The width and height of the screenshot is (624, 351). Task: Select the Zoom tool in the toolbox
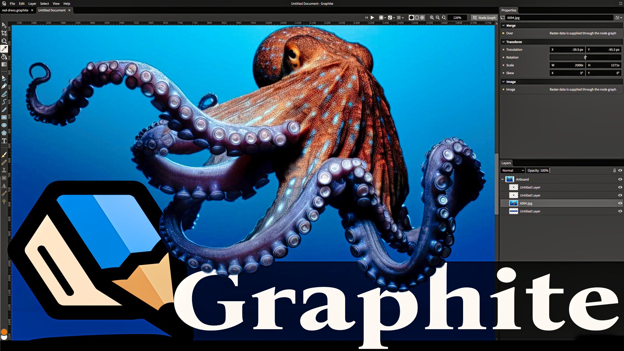[5, 41]
